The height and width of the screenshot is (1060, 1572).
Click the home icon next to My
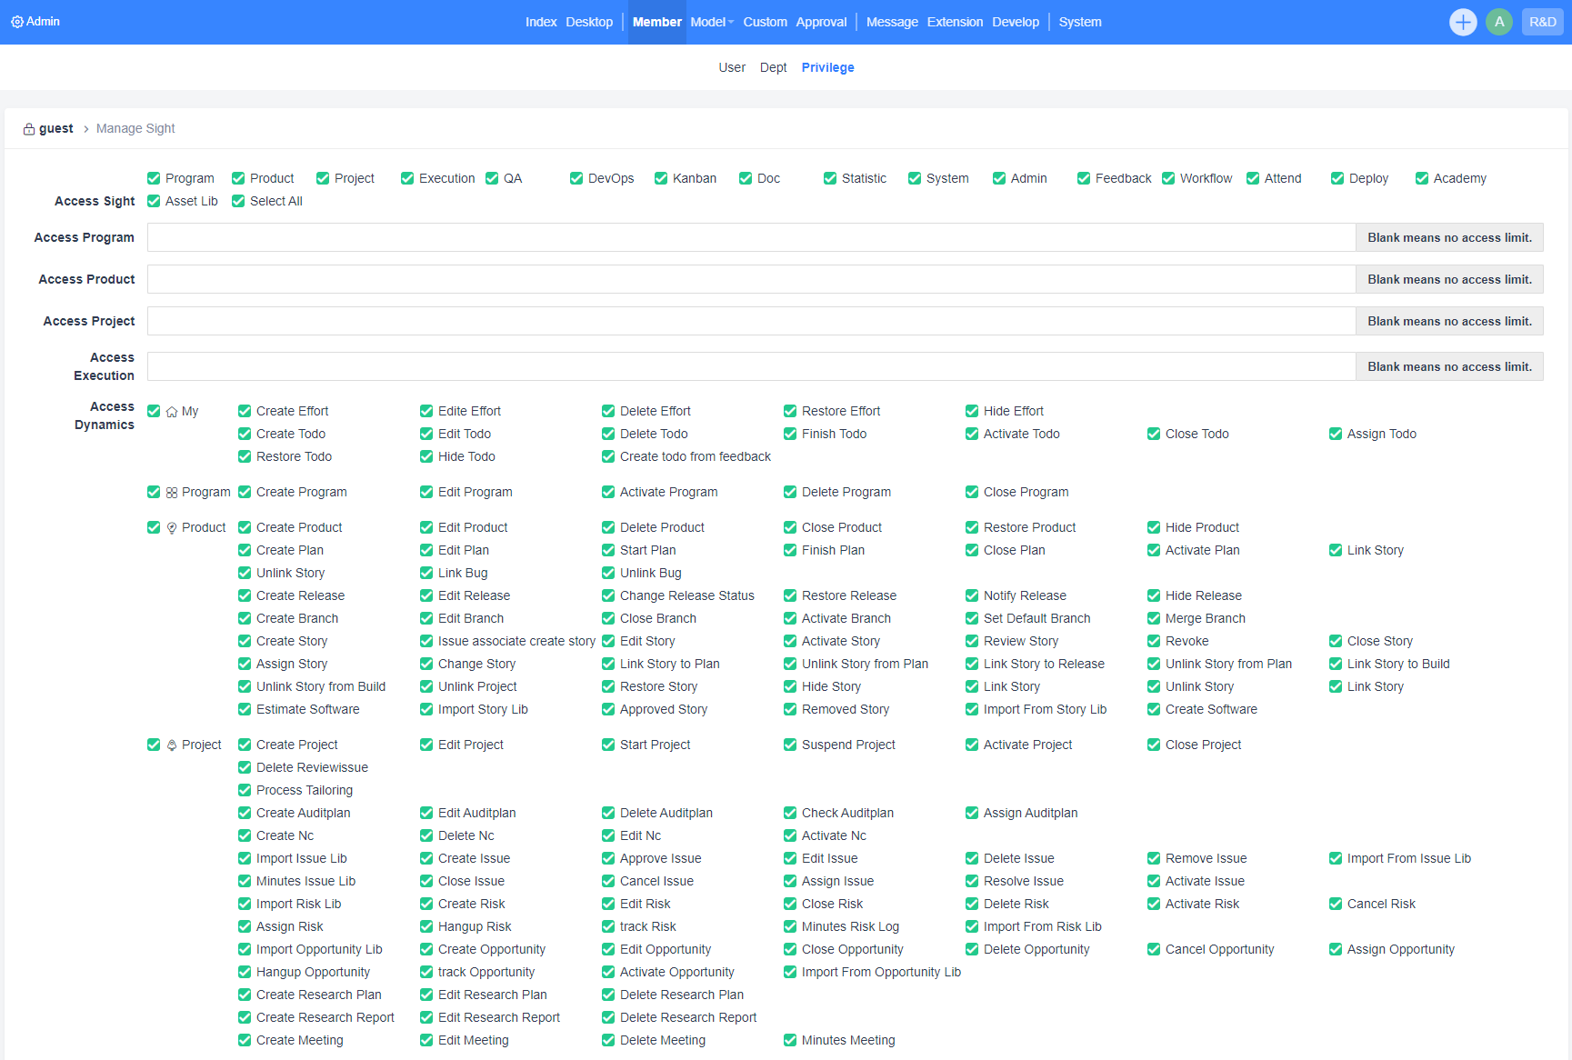(x=172, y=412)
